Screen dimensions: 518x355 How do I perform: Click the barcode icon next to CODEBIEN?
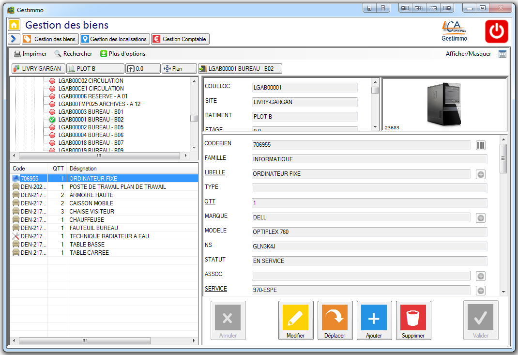480,145
